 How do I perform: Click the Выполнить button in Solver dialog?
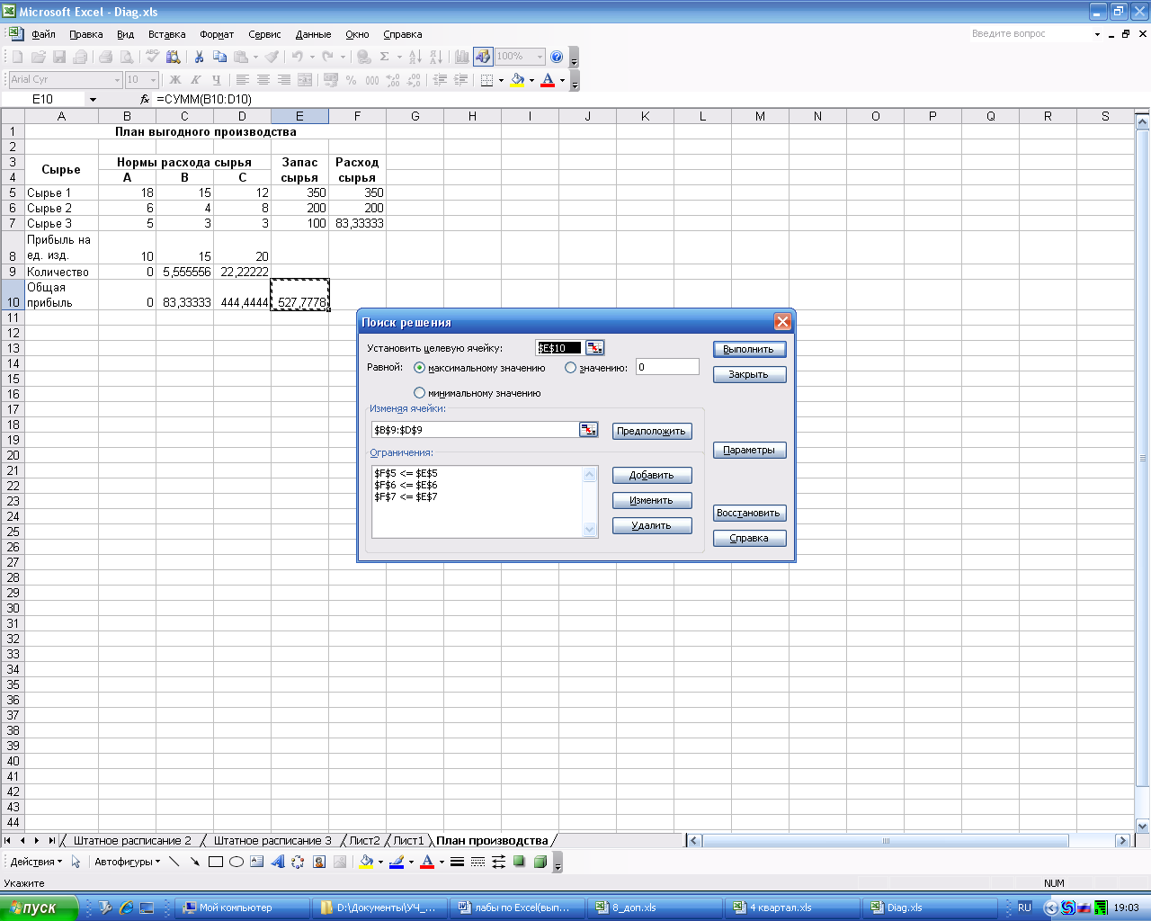pos(749,349)
